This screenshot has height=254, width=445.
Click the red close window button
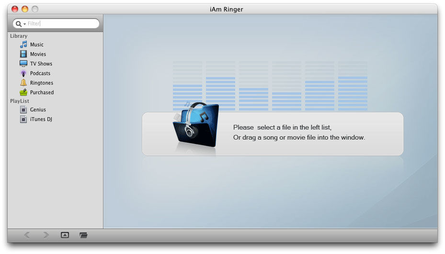15,9
